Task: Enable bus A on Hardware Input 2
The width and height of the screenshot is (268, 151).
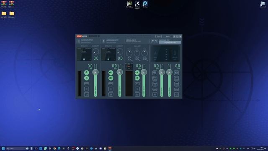Action: [x=111, y=73]
